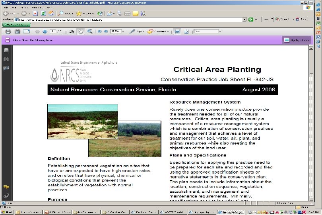The width and height of the screenshot is (322, 215).
Task: Click the Mail envelope toolbar icon
Action: [x=110, y=14]
